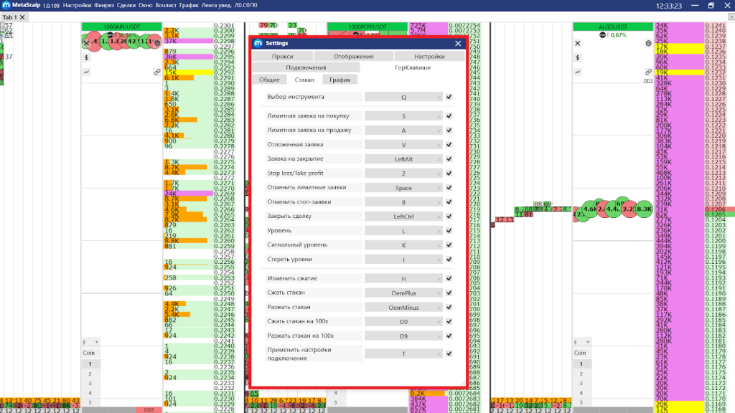Select the Подключения settings tab
This screenshot has height=413, width=735.
pyautogui.click(x=306, y=67)
